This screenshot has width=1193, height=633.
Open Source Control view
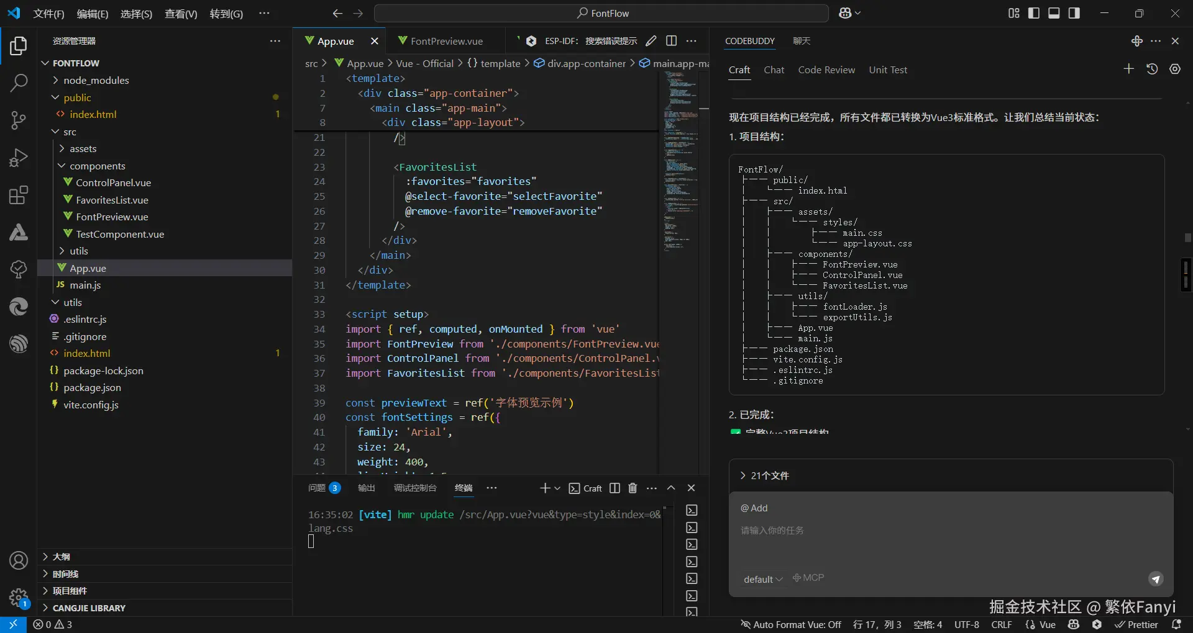click(x=19, y=120)
